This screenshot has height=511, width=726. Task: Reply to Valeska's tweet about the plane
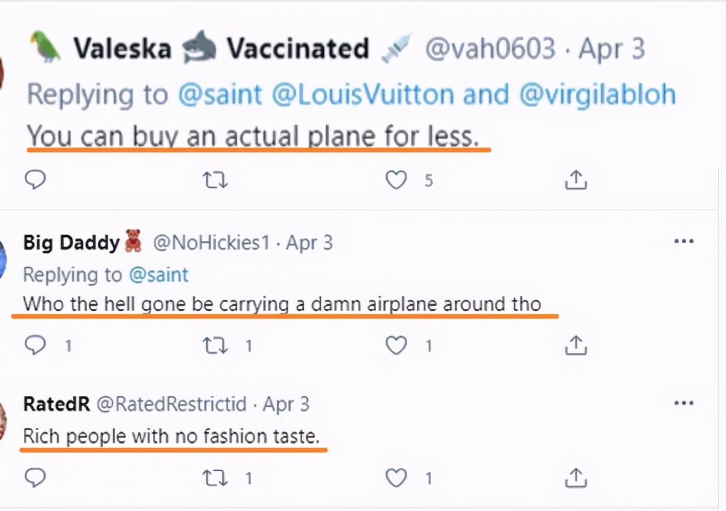35,180
